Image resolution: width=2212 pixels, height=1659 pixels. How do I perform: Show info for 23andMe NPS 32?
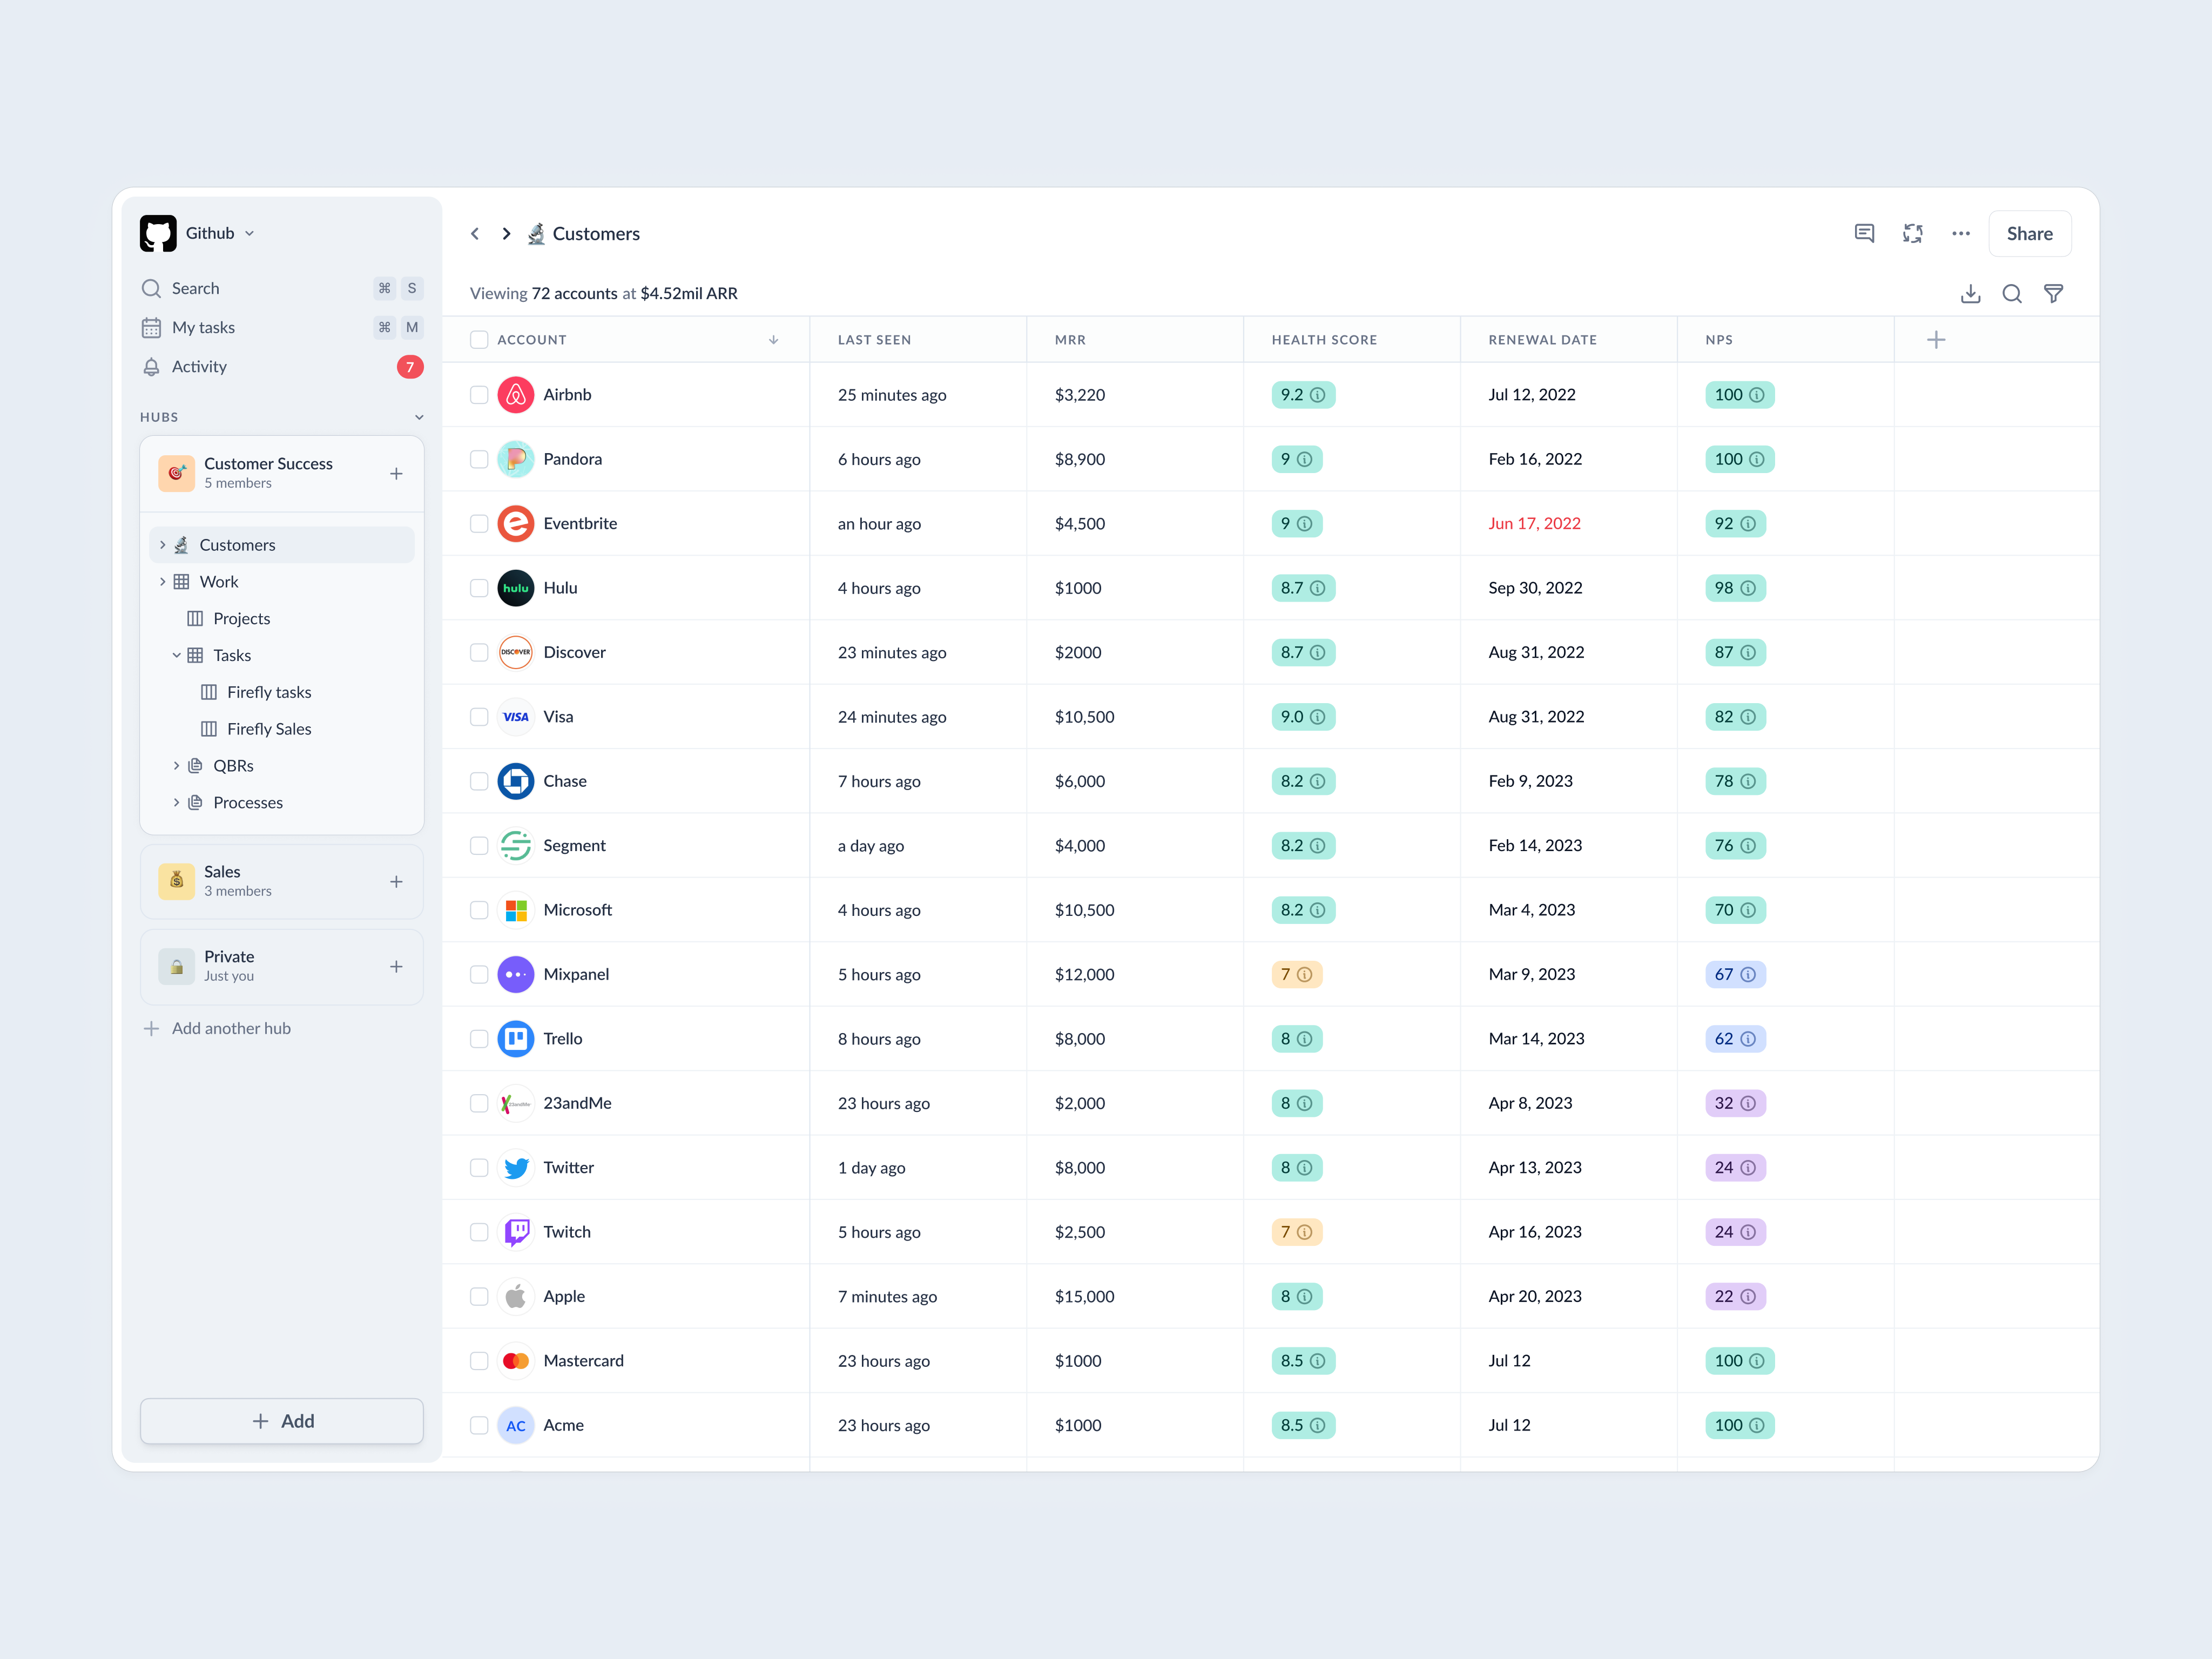[x=1747, y=1103]
